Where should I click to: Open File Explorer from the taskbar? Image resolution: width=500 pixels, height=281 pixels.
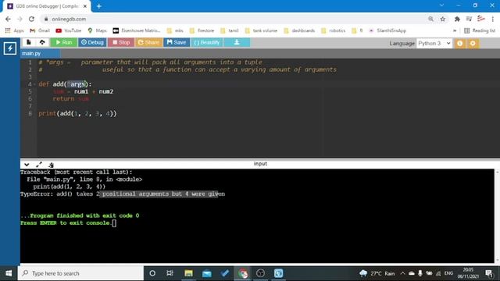point(188,273)
